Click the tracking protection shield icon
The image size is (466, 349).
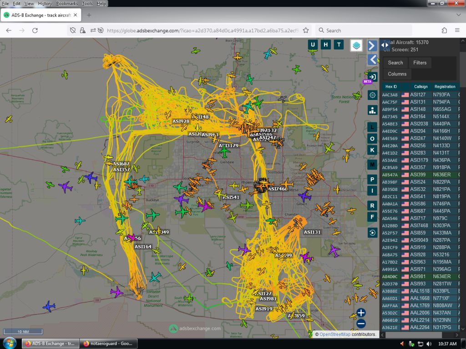tap(73, 30)
